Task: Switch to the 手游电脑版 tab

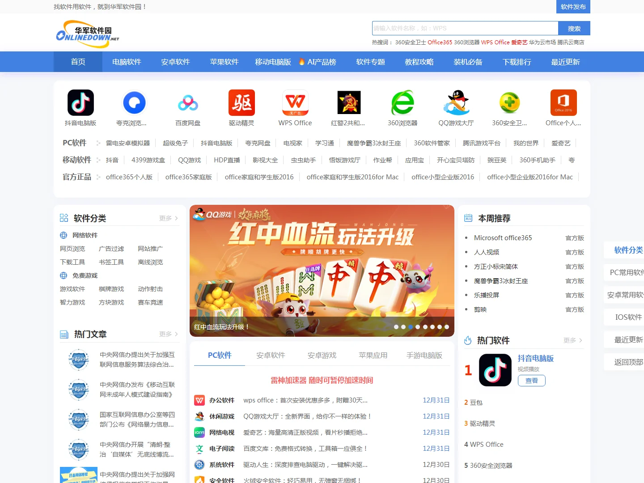Action: tap(424, 355)
